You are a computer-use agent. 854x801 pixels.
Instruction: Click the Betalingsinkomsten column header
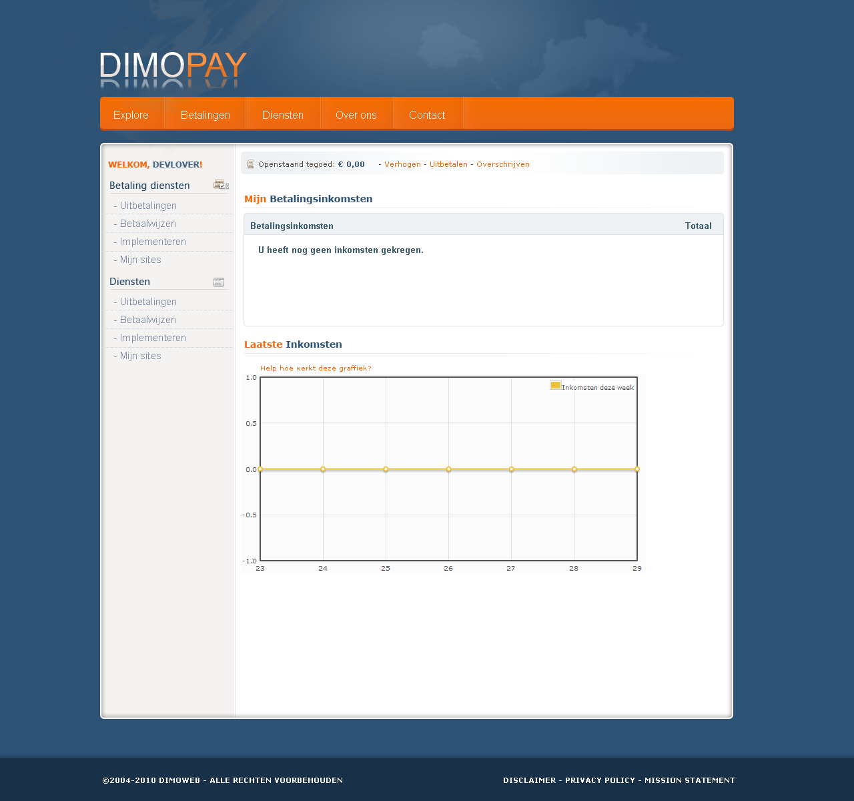pos(292,226)
